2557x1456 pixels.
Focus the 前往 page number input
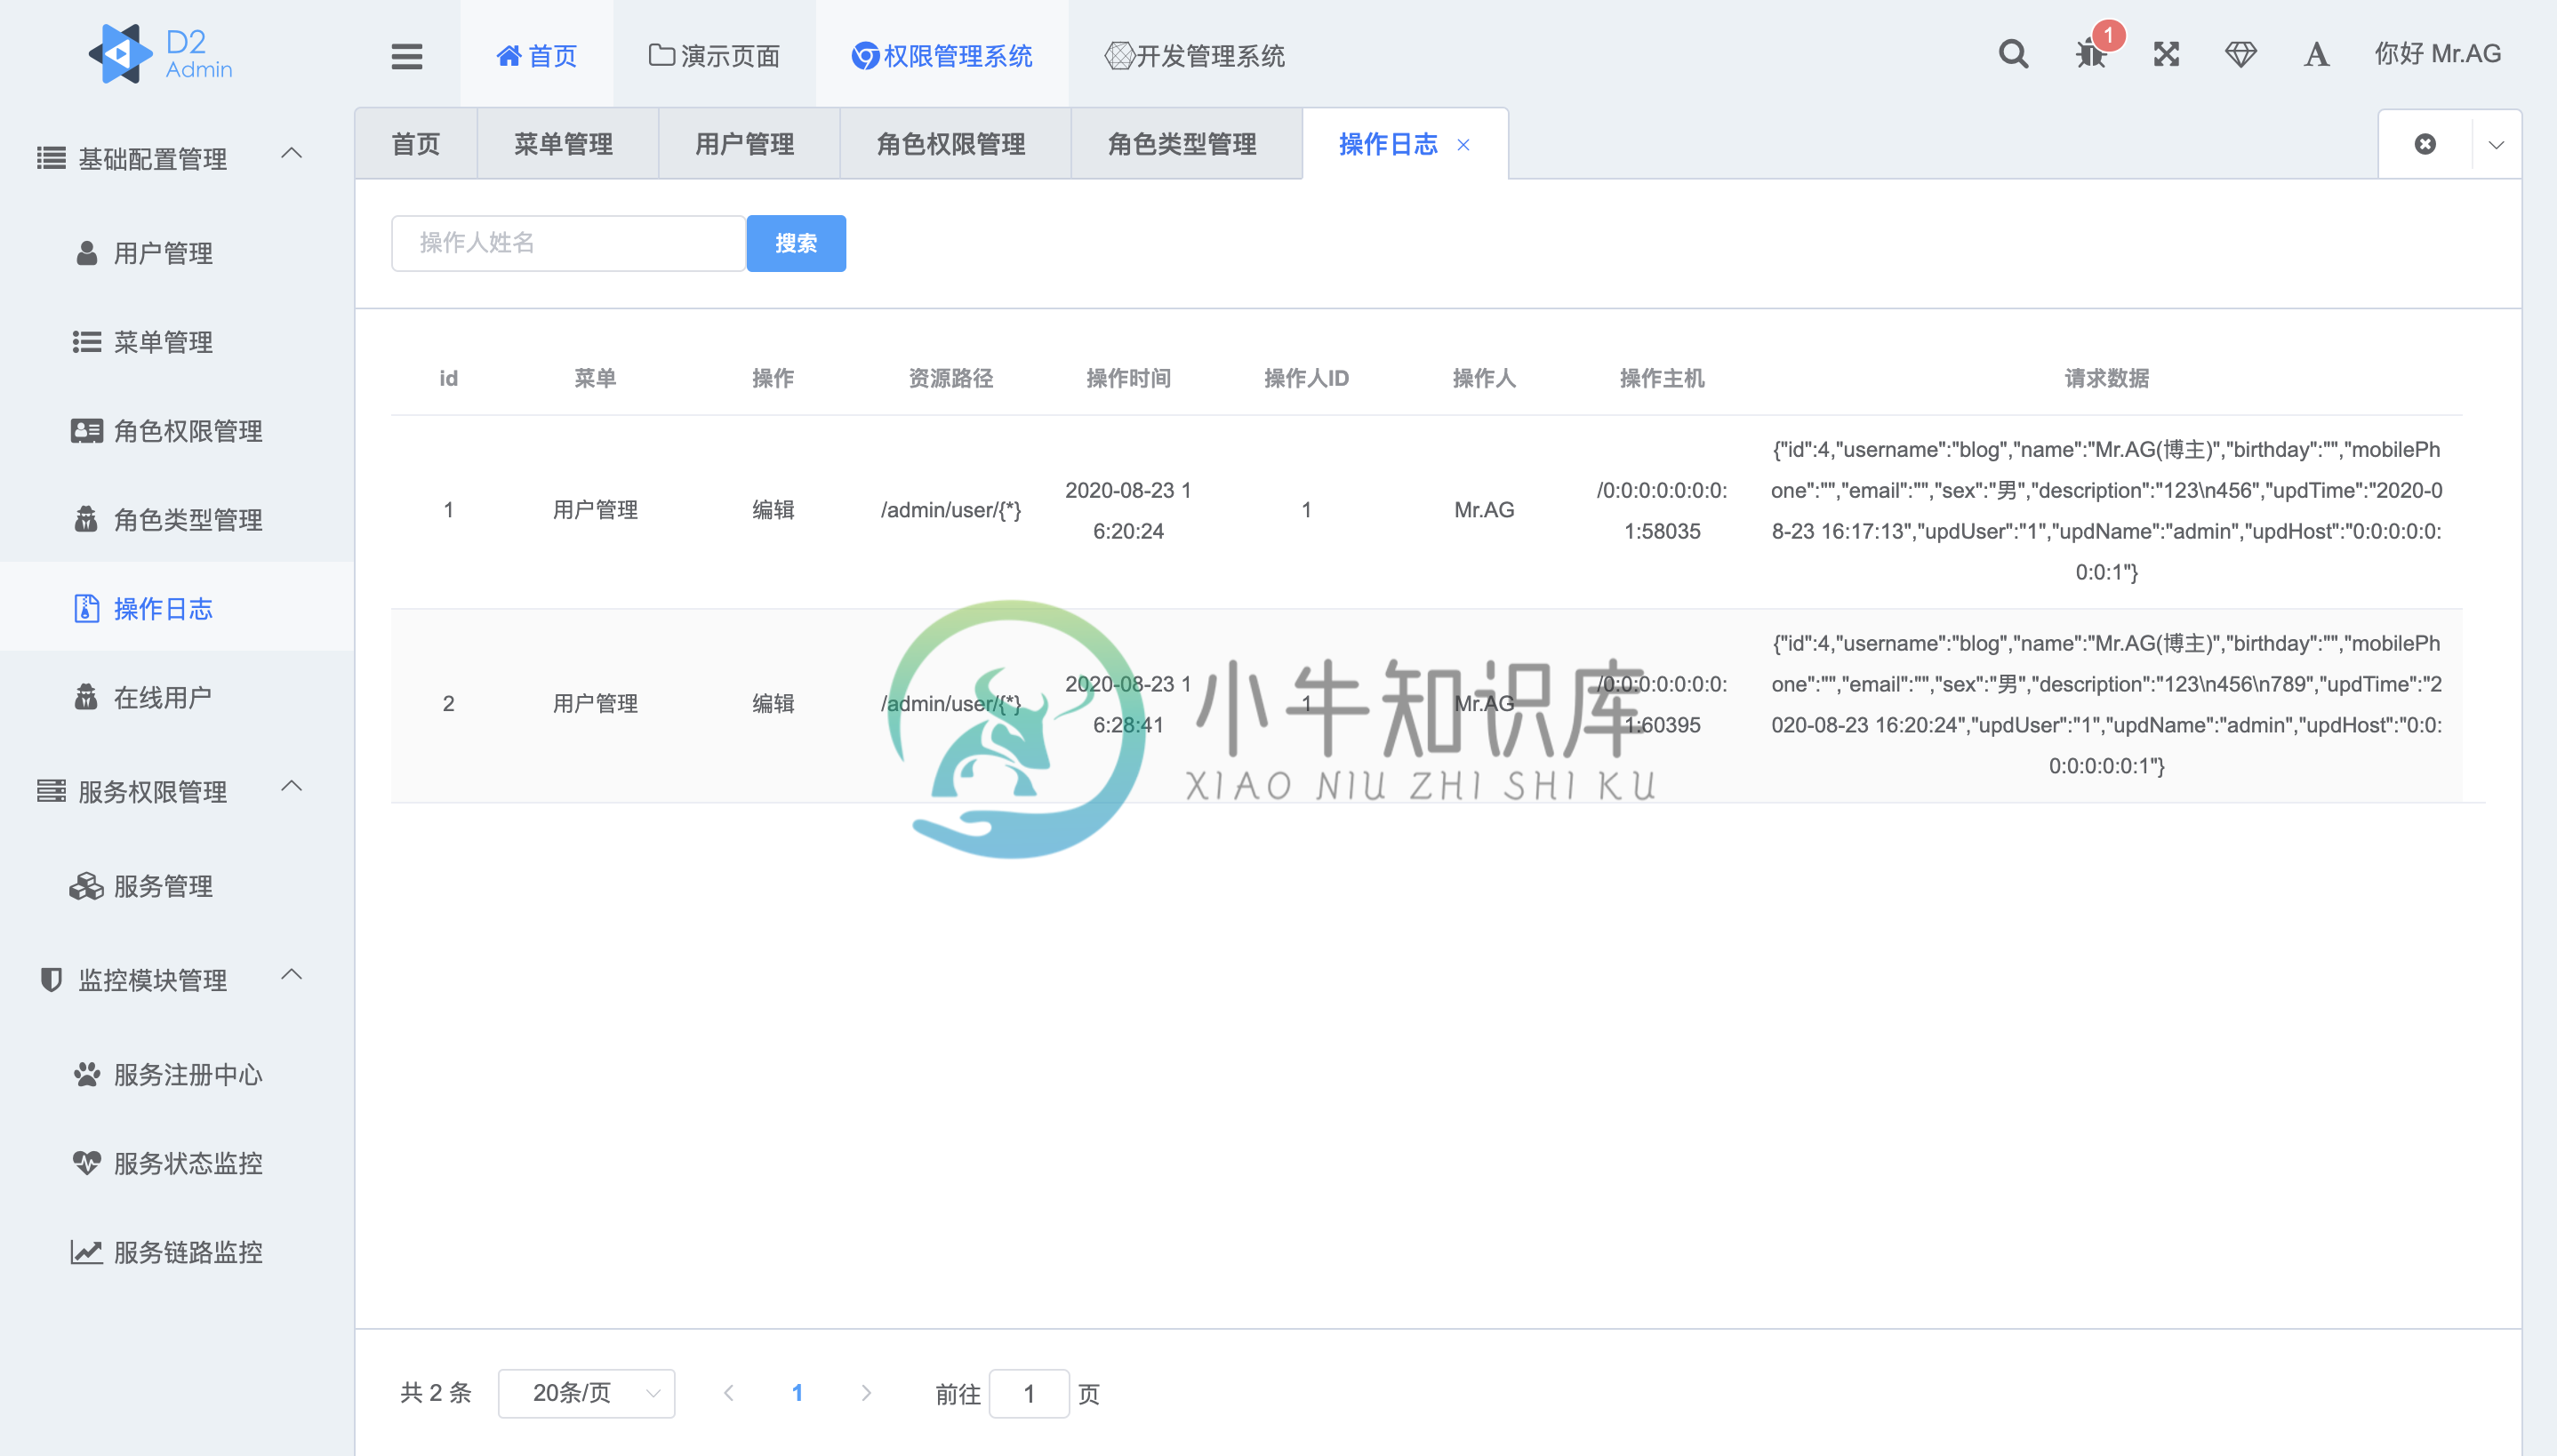pos(1029,1393)
